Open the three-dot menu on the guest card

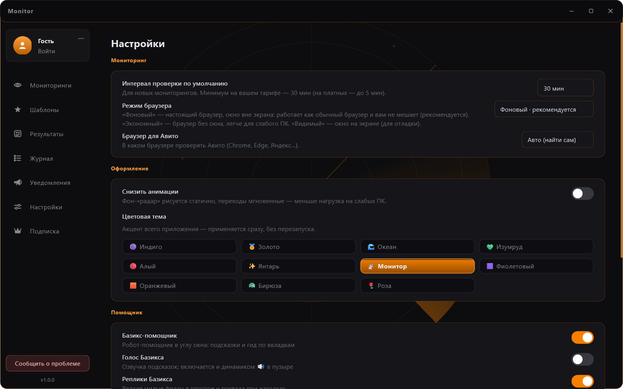pos(81,39)
